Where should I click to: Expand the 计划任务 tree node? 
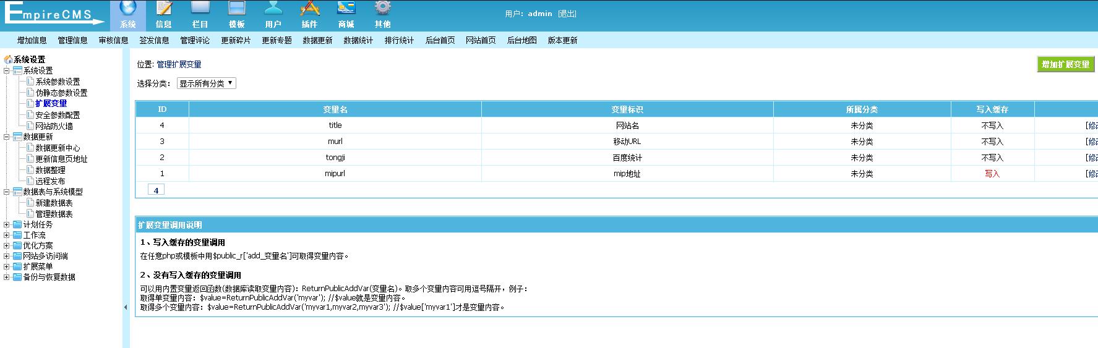click(x=7, y=224)
